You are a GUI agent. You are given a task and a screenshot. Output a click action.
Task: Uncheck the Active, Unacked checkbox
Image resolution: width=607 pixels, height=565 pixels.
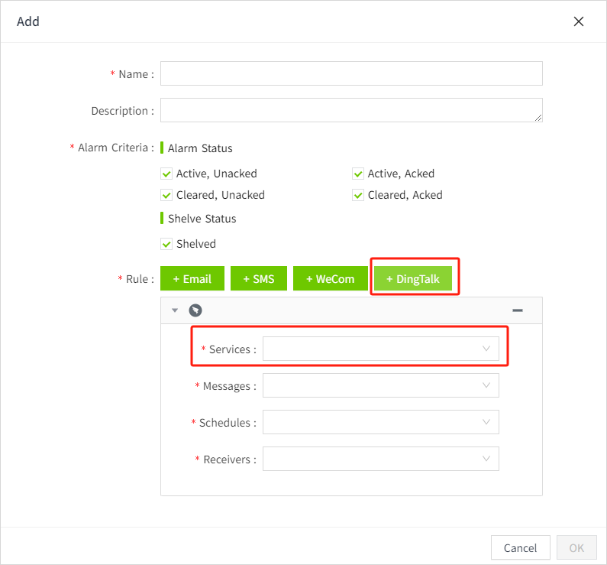[x=166, y=174]
